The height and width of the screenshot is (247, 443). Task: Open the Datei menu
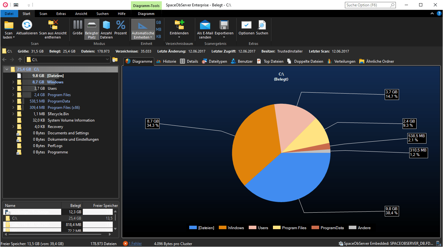point(9,14)
